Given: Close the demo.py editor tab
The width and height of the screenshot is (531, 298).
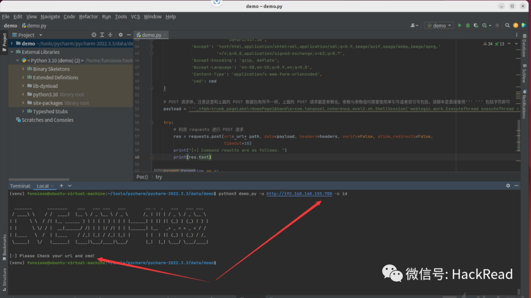Looking at the screenshot, I should 165,35.
